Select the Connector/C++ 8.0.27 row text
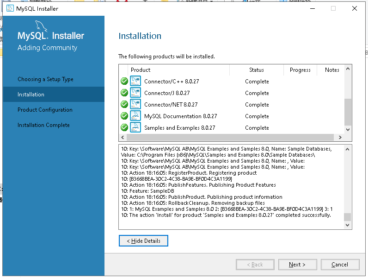Image resolution: width=368 pixels, height=278 pixels. (172, 82)
